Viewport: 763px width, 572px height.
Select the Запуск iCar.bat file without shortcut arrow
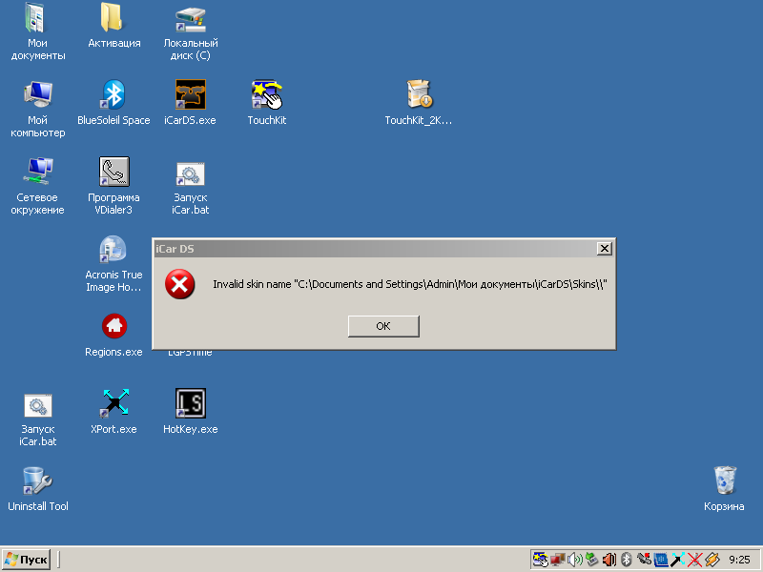37,420
